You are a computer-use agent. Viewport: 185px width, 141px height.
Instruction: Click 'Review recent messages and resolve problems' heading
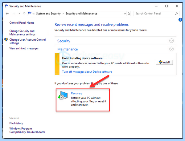92,25
